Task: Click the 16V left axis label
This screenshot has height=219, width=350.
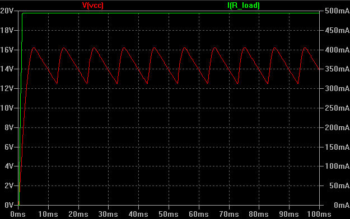Action: click(7, 50)
